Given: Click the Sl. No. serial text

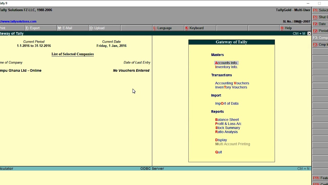Looking at the screenshot, I should click(296, 22).
